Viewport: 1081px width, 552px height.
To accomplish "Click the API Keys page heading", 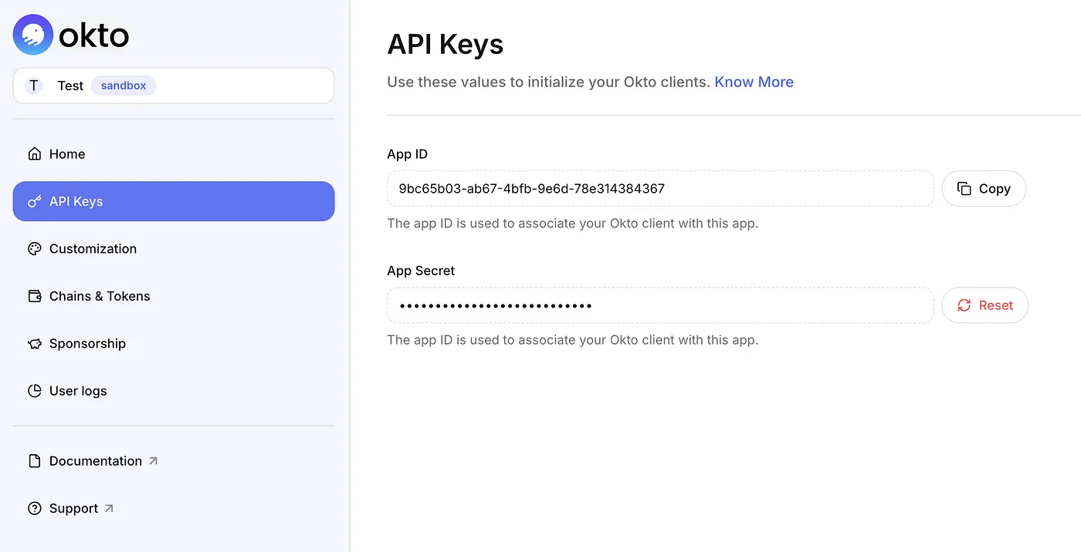I will point(446,44).
